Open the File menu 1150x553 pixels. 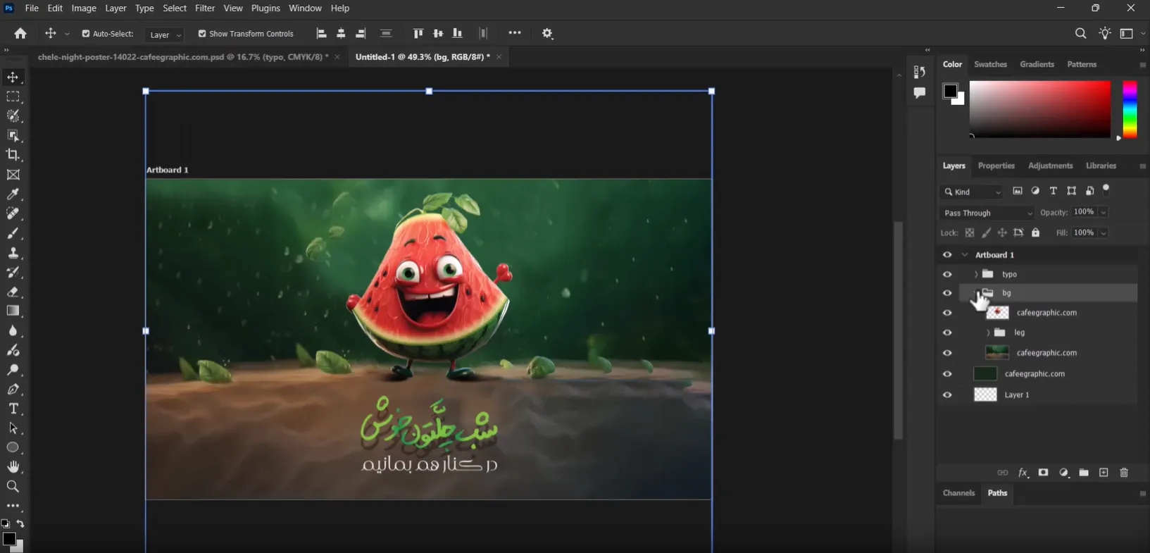[x=32, y=8]
